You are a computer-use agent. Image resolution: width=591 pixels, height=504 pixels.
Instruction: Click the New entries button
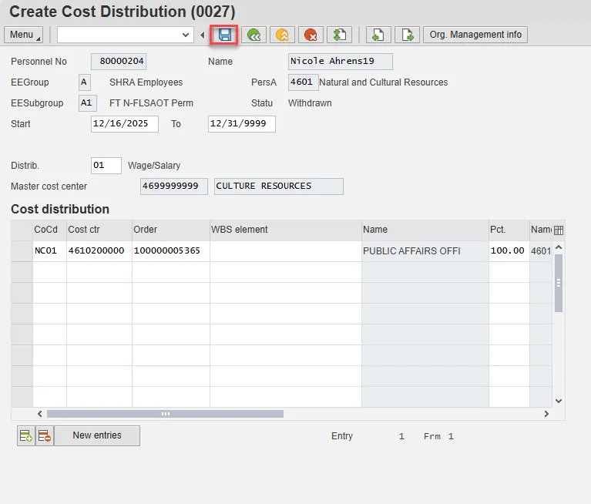click(x=97, y=435)
